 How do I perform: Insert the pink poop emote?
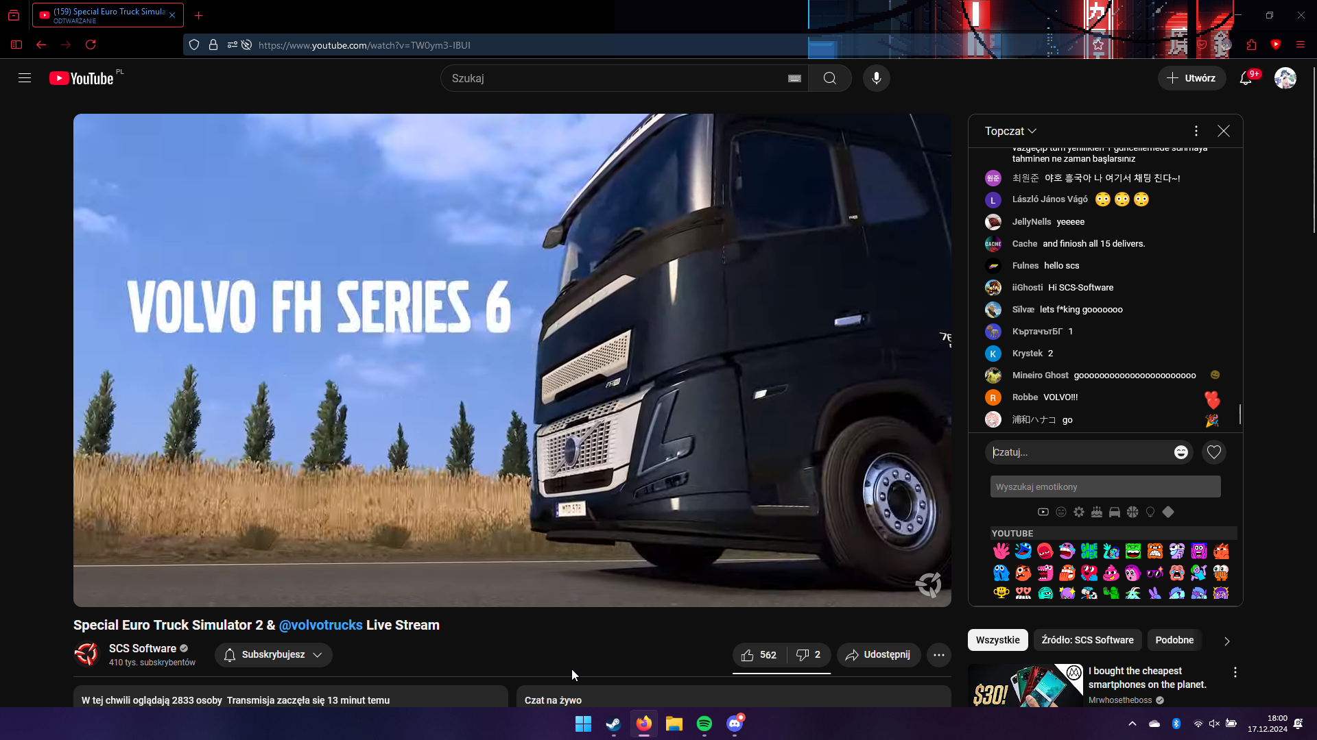(1111, 572)
